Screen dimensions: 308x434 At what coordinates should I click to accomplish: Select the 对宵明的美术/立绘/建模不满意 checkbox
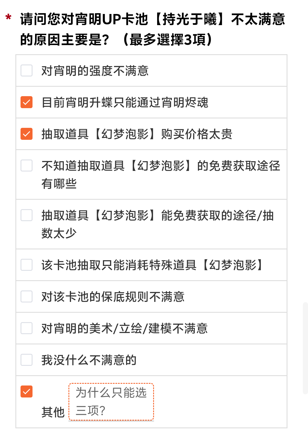(27, 328)
